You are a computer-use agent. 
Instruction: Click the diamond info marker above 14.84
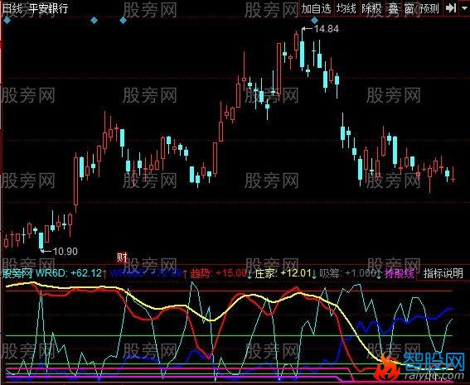coord(314,21)
